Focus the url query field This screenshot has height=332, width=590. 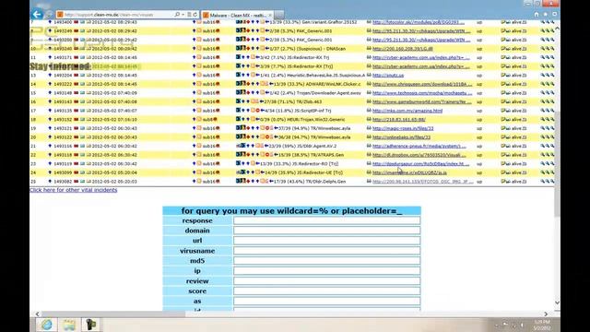tap(326, 241)
